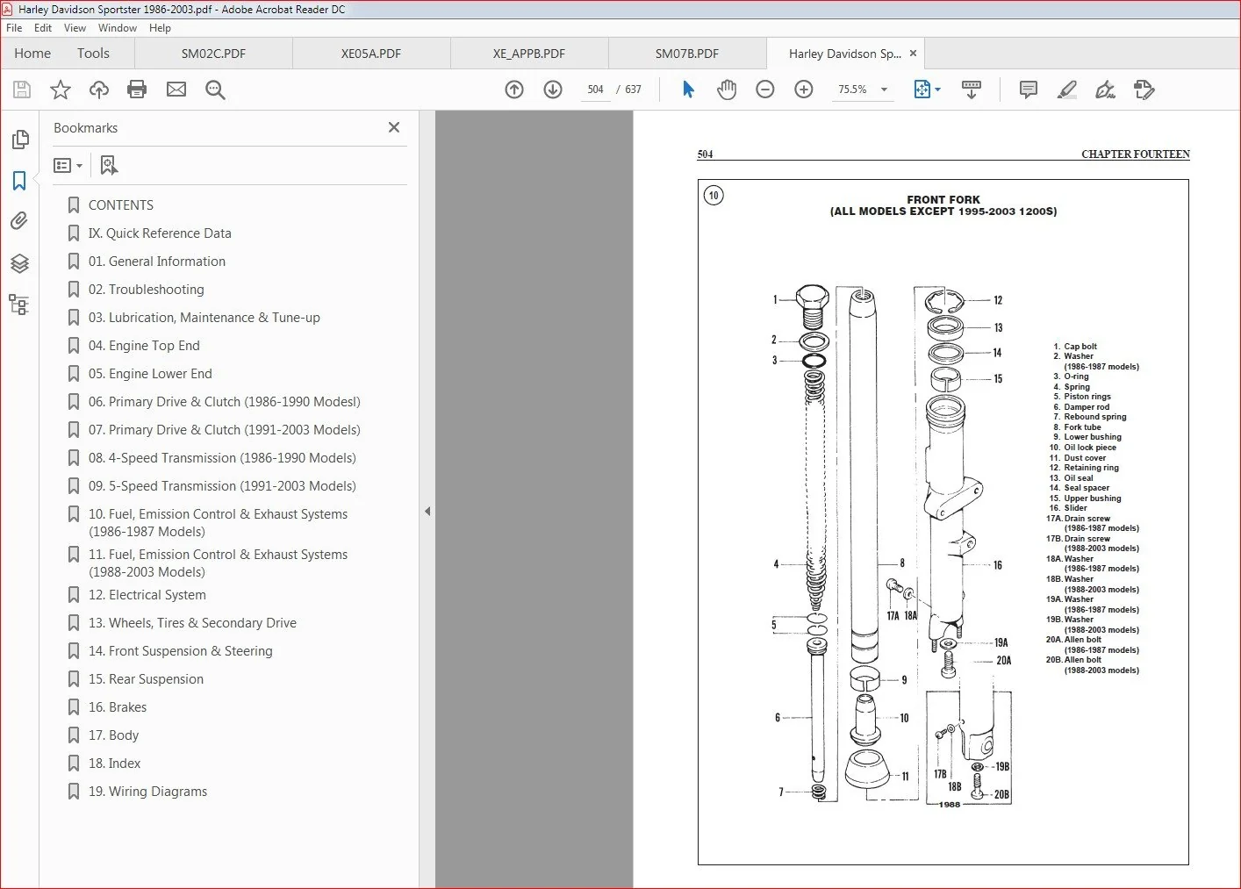Open the bookmark options dropdown
This screenshot has height=889, width=1241.
[x=68, y=165]
